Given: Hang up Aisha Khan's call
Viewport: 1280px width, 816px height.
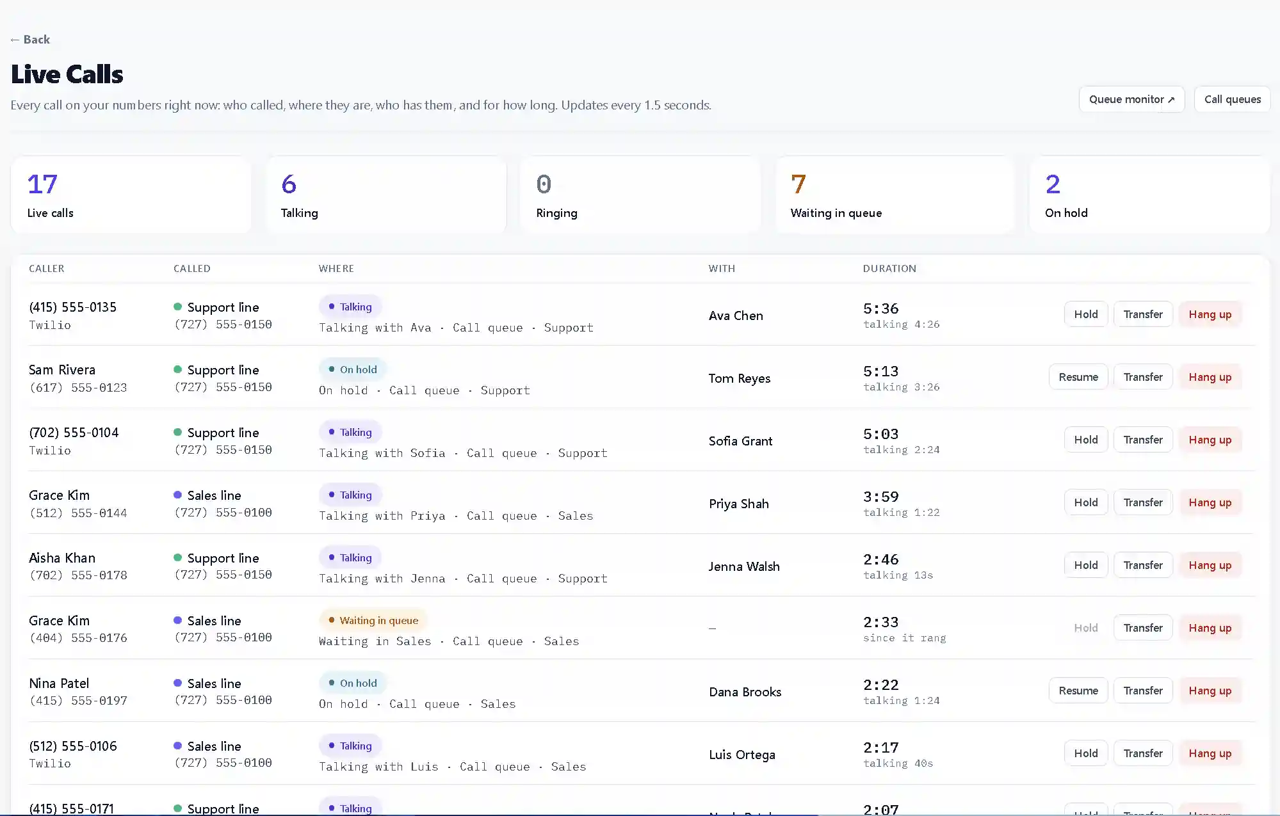Looking at the screenshot, I should tap(1210, 565).
